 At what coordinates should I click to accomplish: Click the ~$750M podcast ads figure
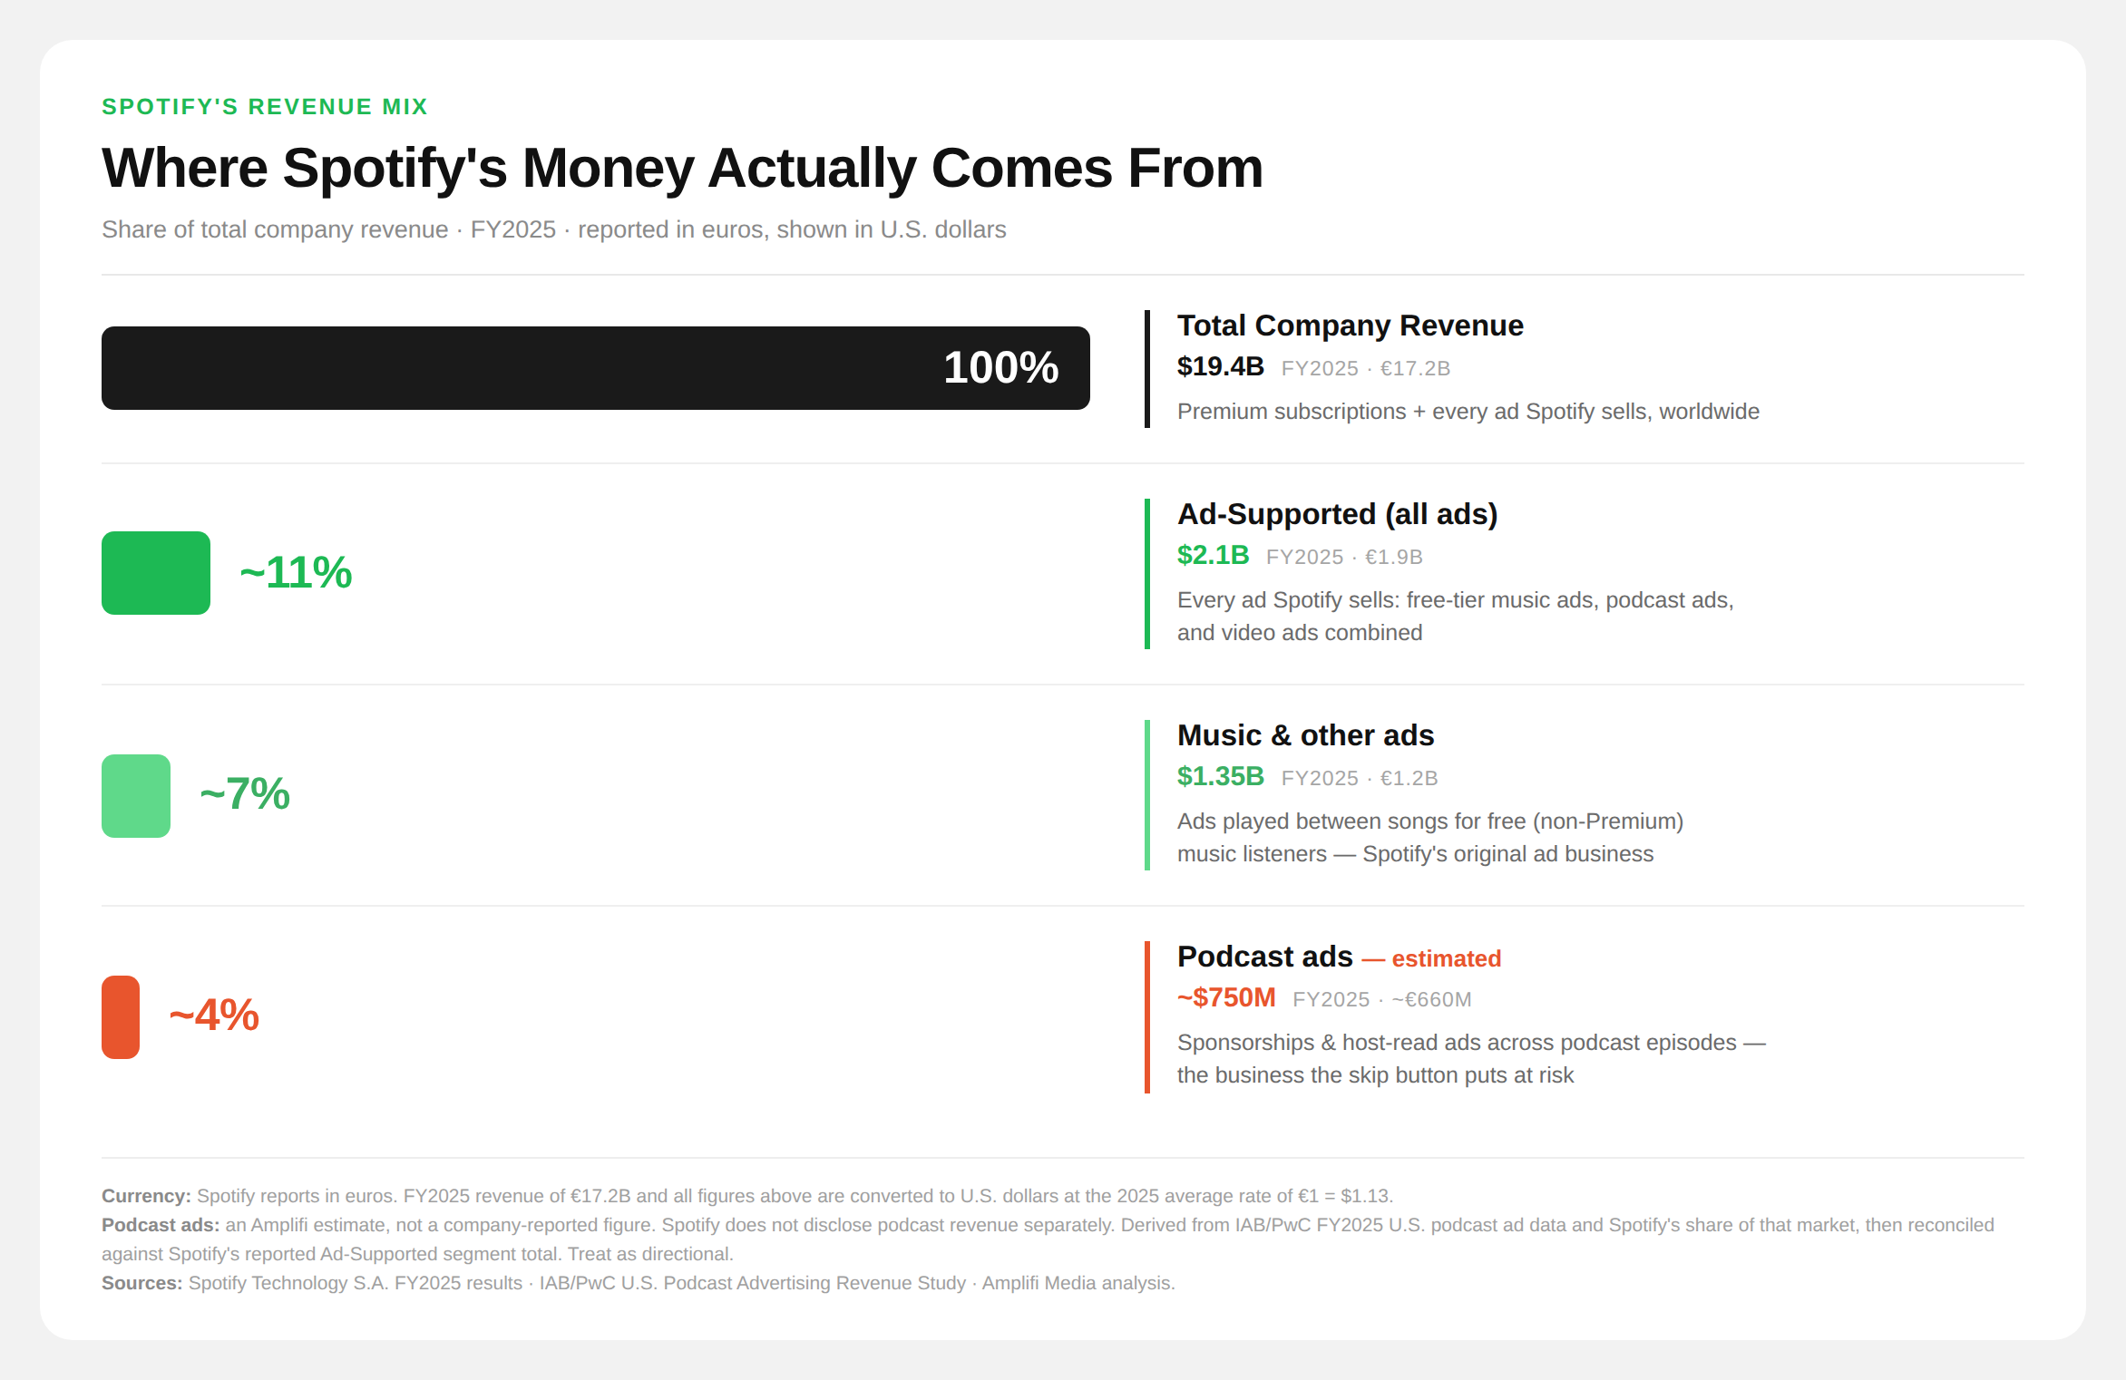1226,997
